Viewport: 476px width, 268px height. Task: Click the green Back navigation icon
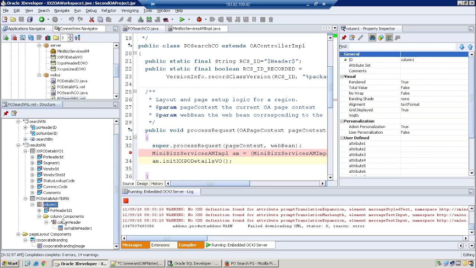tap(42, 19)
